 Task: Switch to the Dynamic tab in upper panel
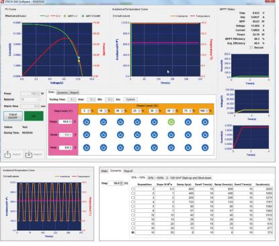(x=62, y=92)
